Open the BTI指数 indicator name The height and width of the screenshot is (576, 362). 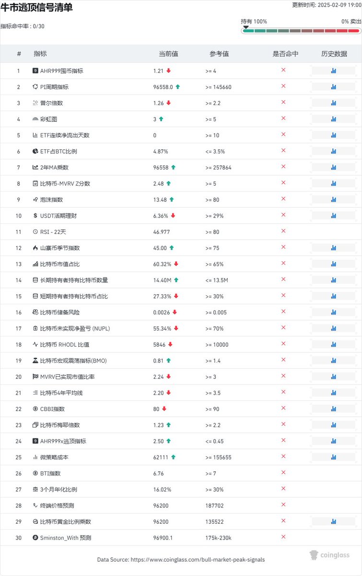coord(50,473)
